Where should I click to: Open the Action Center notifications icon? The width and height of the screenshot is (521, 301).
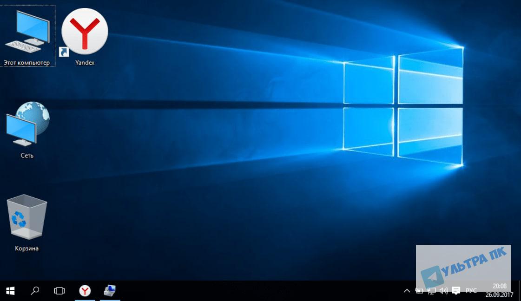point(456,291)
